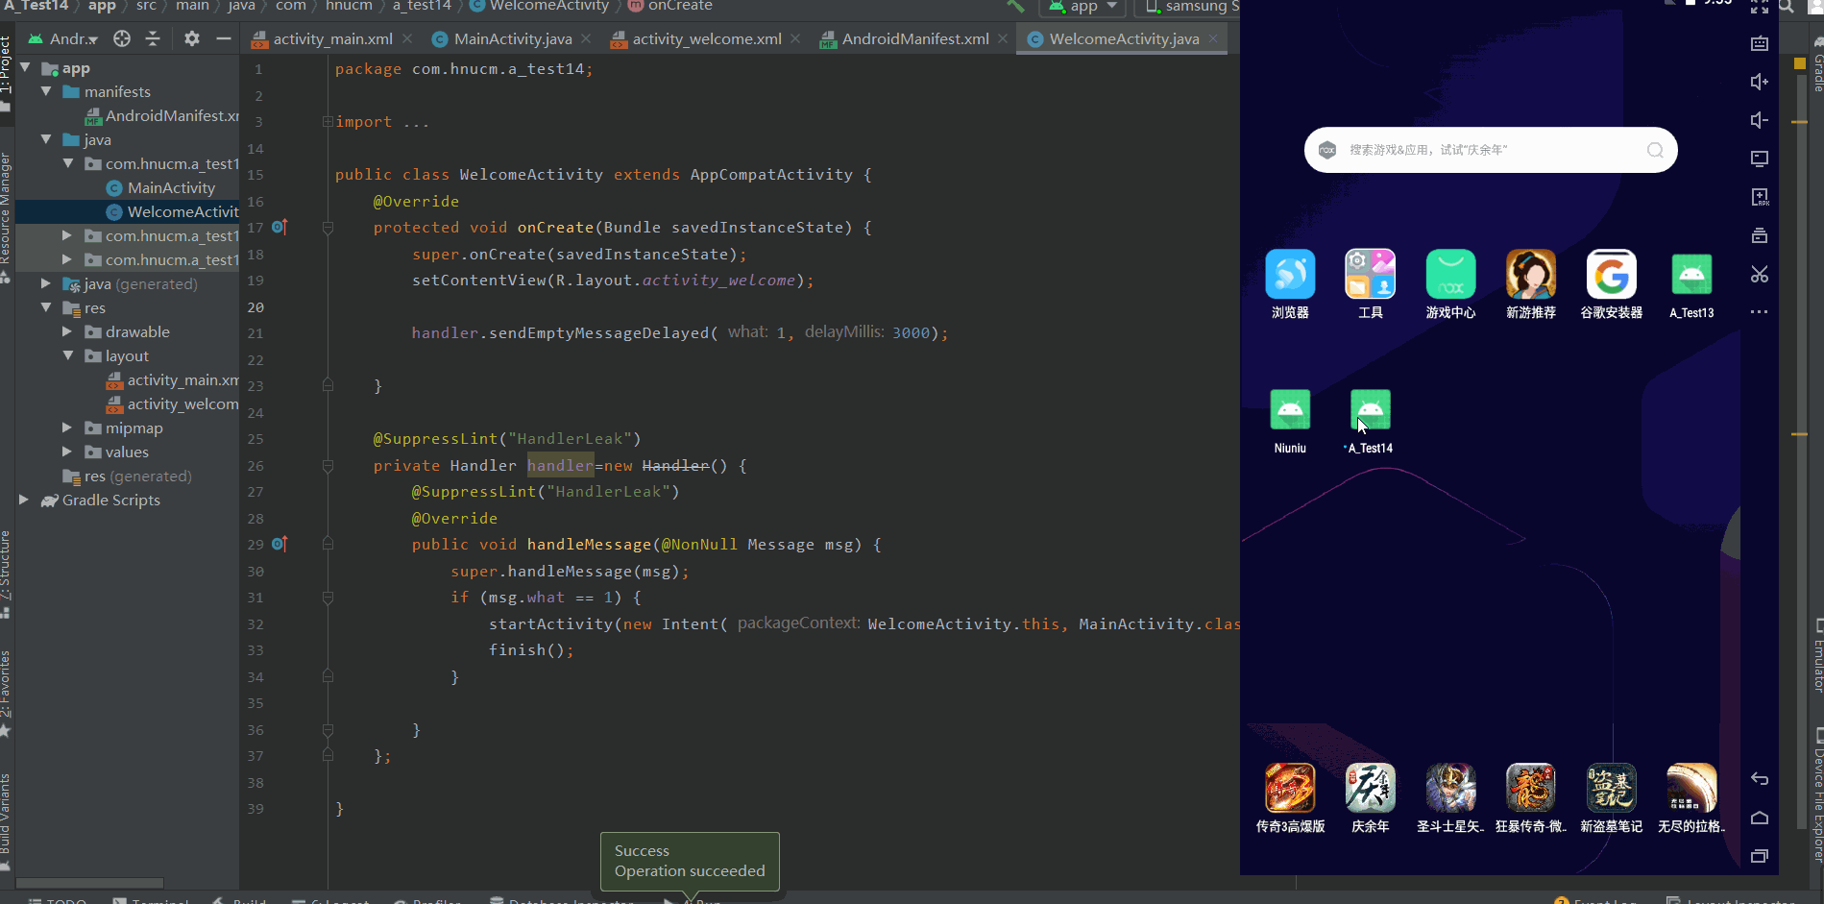Screen dimensions: 1824x904
Task: Select AndroidManifest.xml in project tree
Action: click(161, 115)
